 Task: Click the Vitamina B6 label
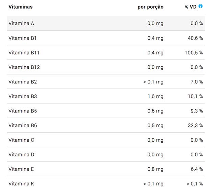[23, 125]
